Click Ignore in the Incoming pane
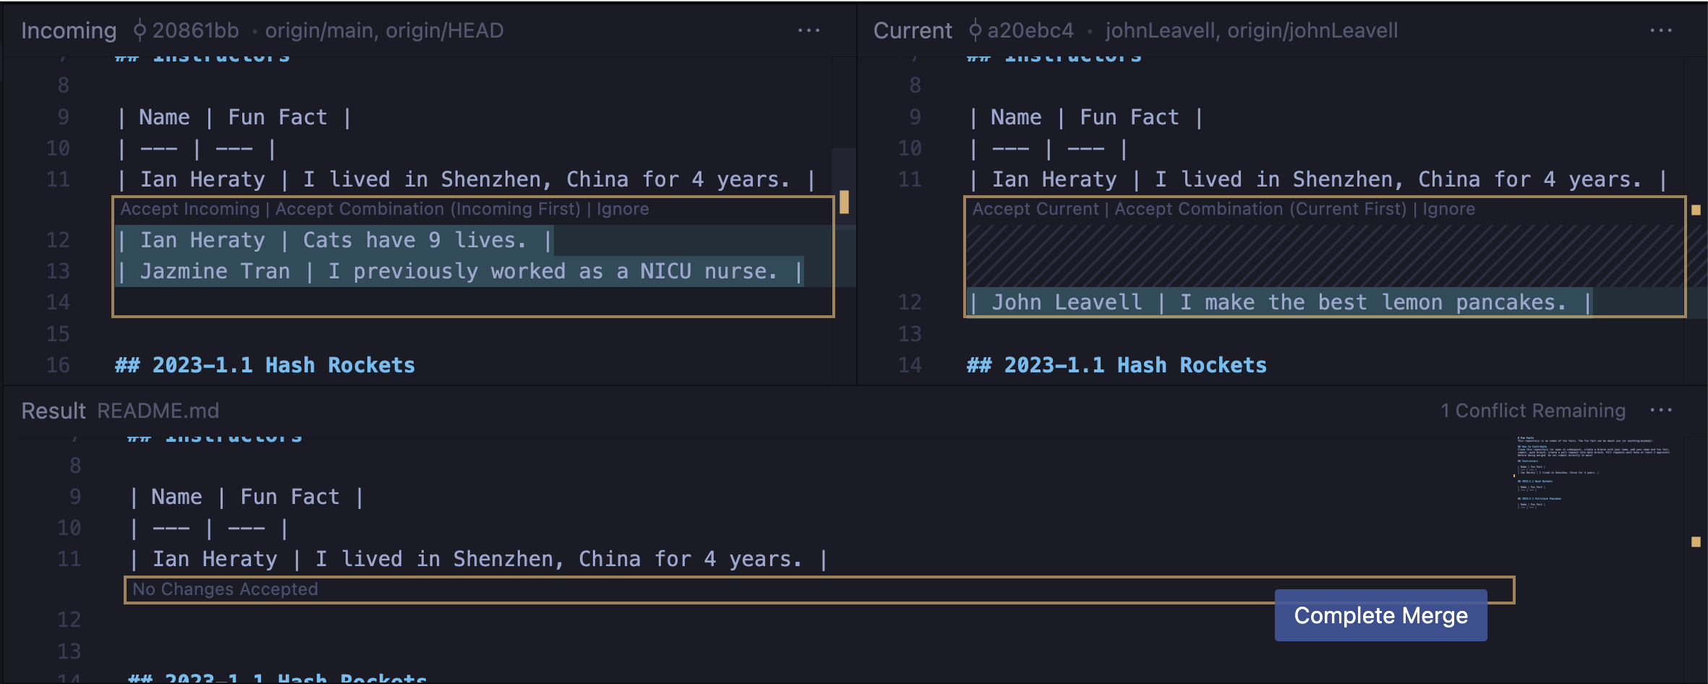 pos(623,209)
